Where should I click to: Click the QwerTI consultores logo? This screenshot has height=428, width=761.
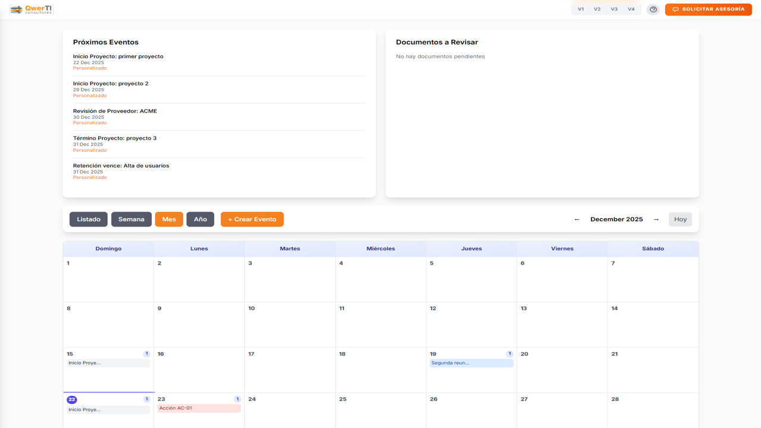point(32,10)
